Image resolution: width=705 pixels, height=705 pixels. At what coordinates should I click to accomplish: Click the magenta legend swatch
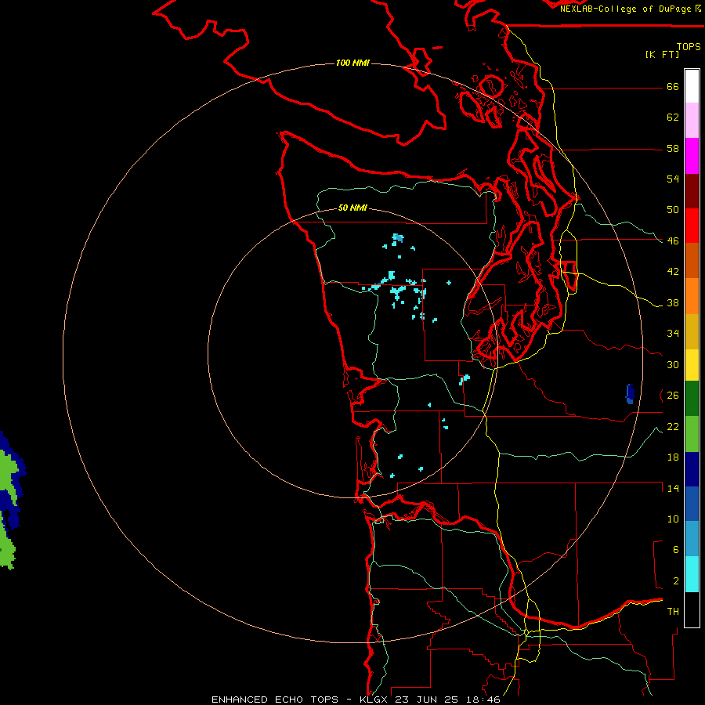(692, 156)
